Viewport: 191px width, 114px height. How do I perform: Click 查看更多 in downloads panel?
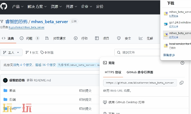click(169, 55)
